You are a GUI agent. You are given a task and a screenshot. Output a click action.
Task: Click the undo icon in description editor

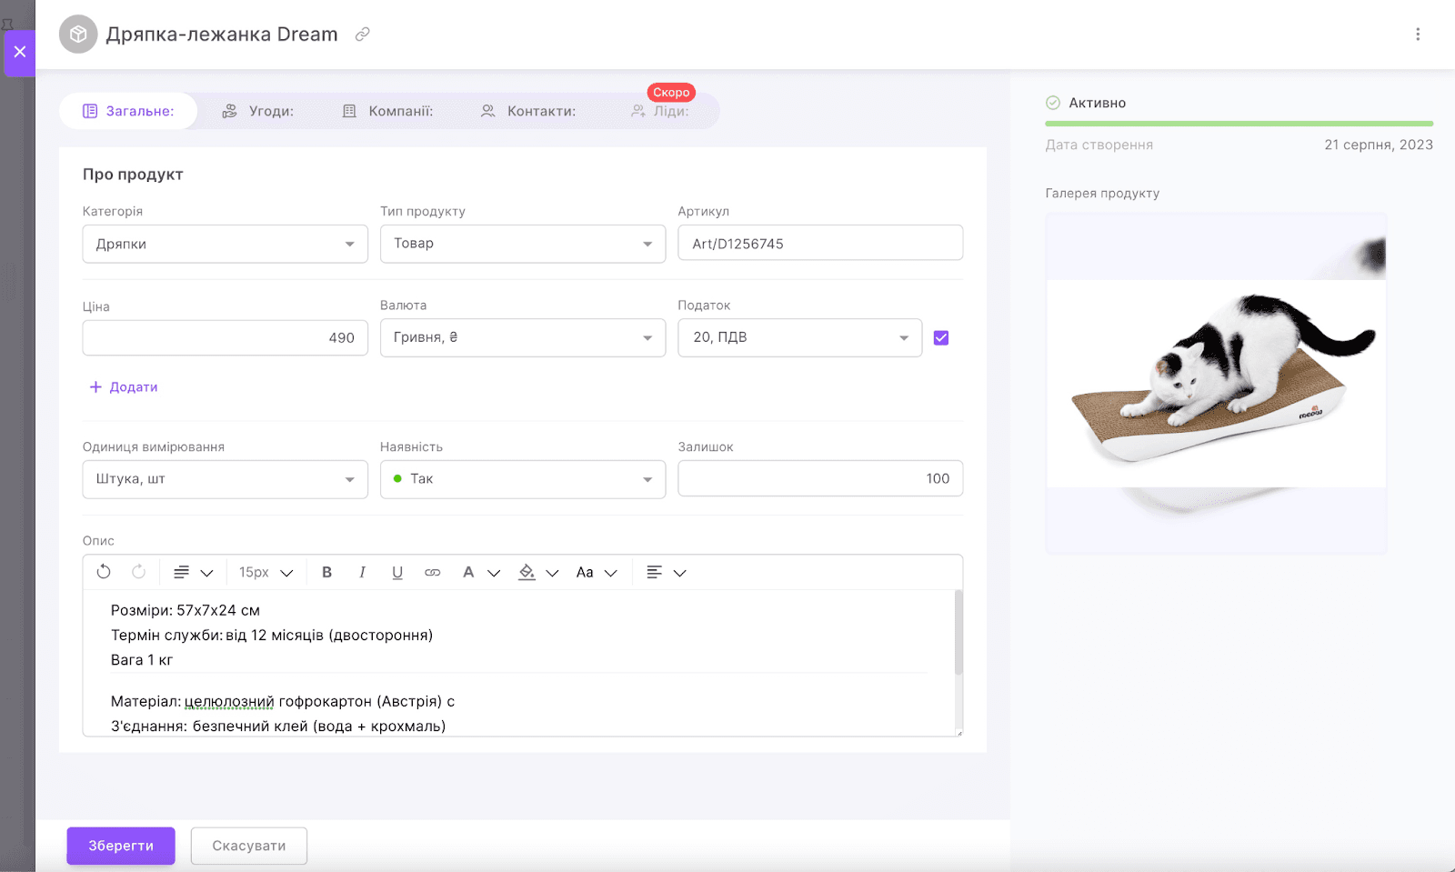(104, 572)
